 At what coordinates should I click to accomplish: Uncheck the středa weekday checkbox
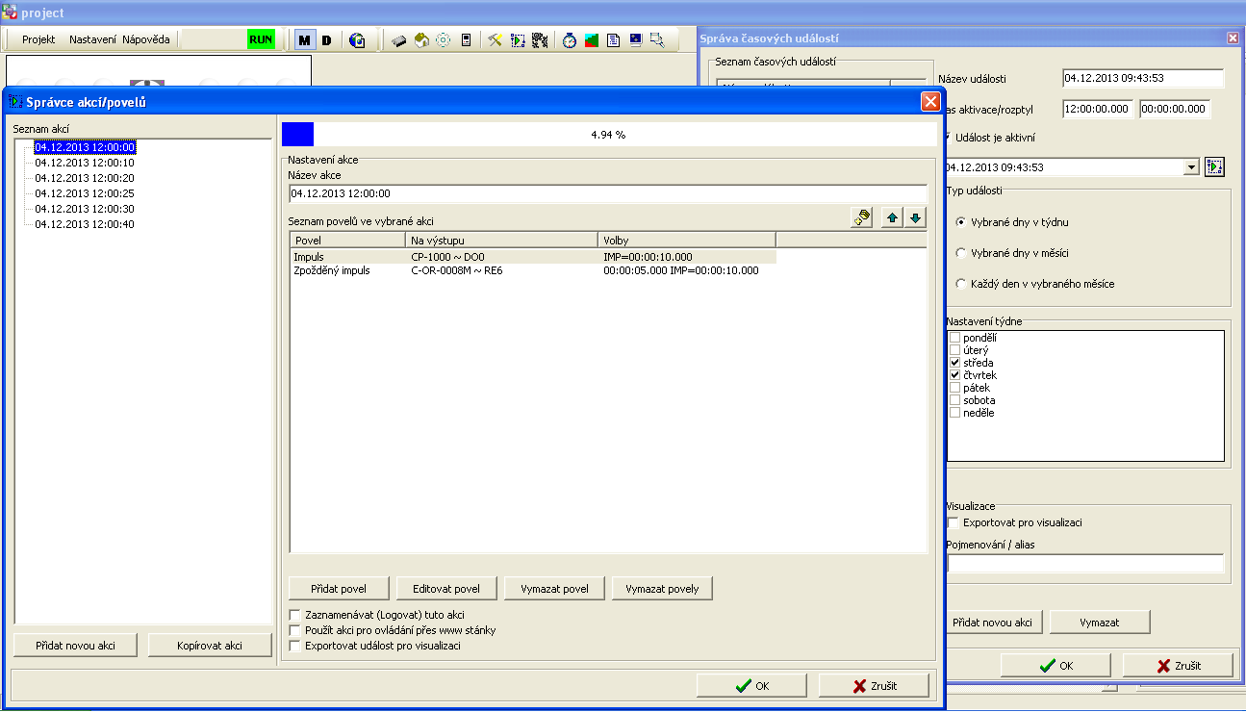(x=954, y=363)
